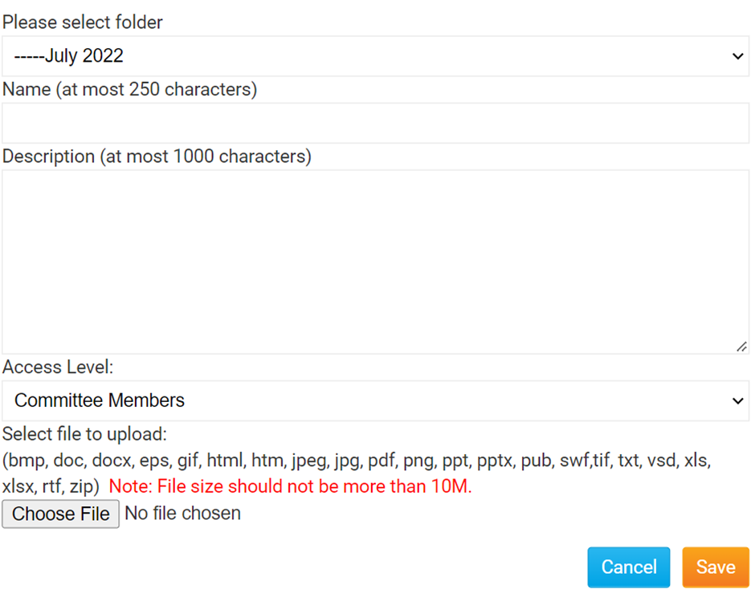755x589 pixels.
Task: Cancel the upload form
Action: [628, 567]
